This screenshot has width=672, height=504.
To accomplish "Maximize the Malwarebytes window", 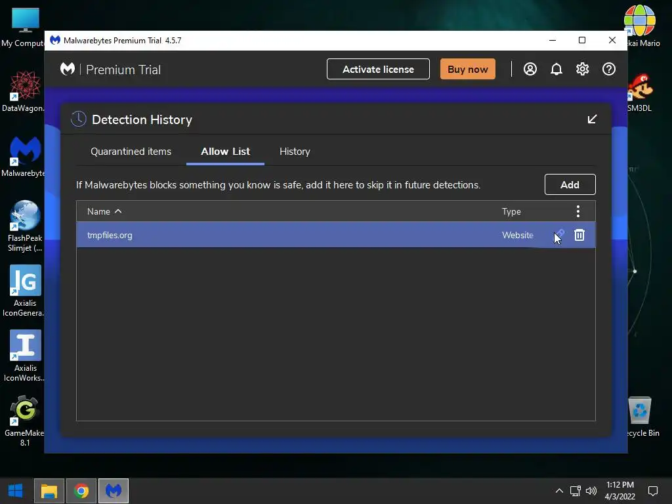I will click(582, 40).
